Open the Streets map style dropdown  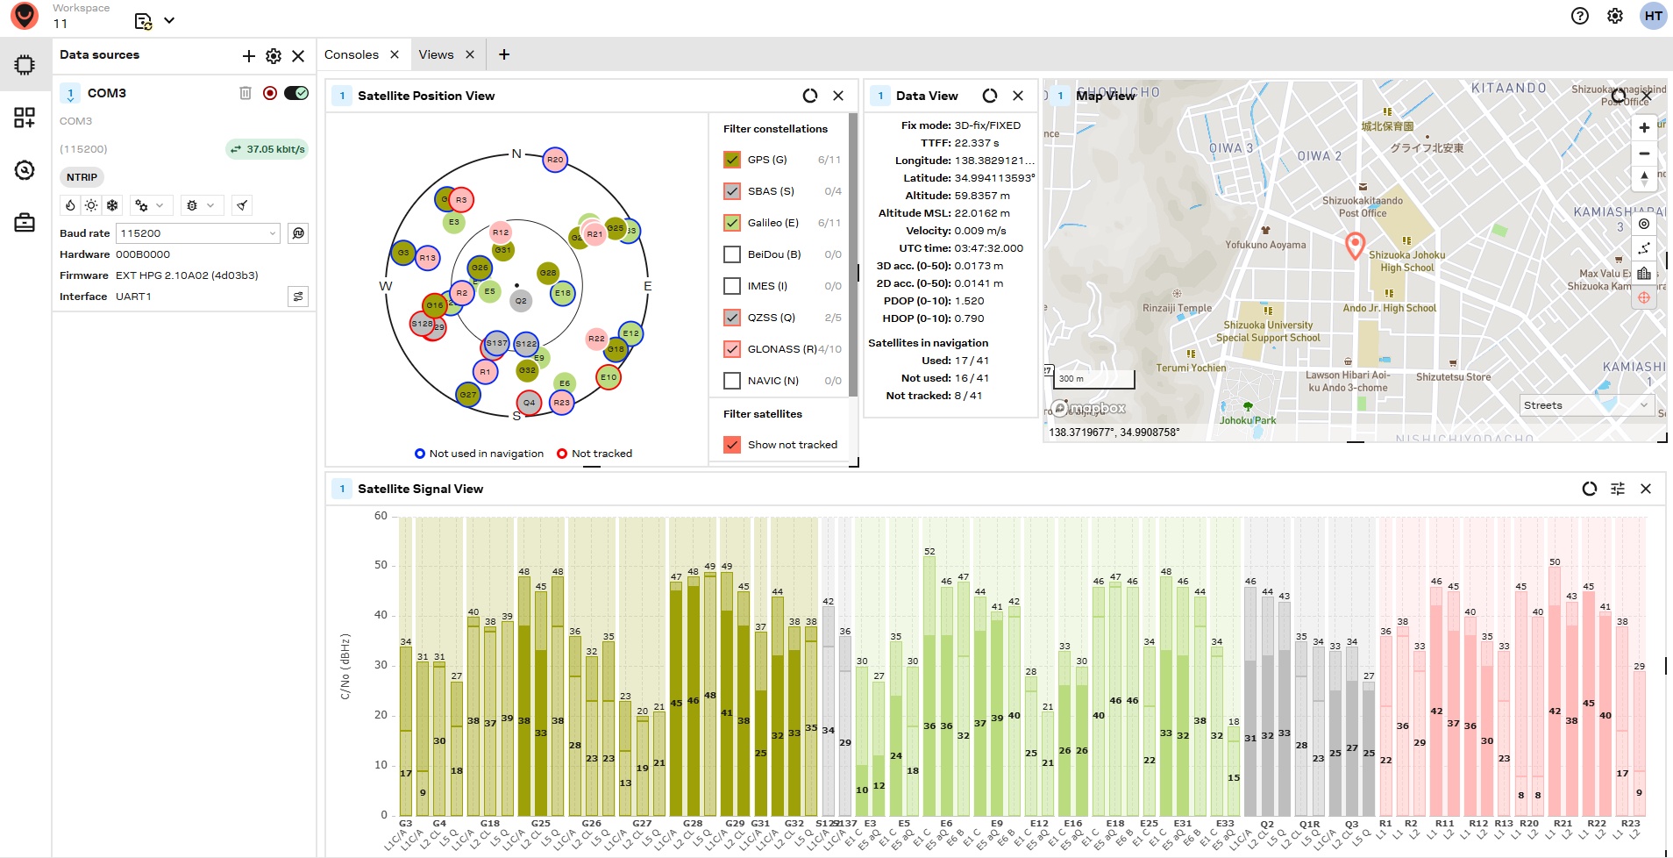click(x=1585, y=405)
